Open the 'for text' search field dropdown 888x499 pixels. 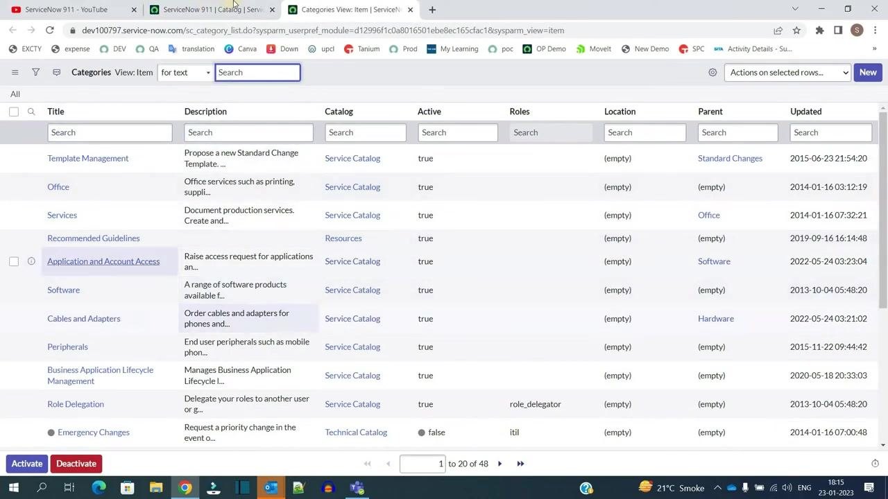[185, 72]
